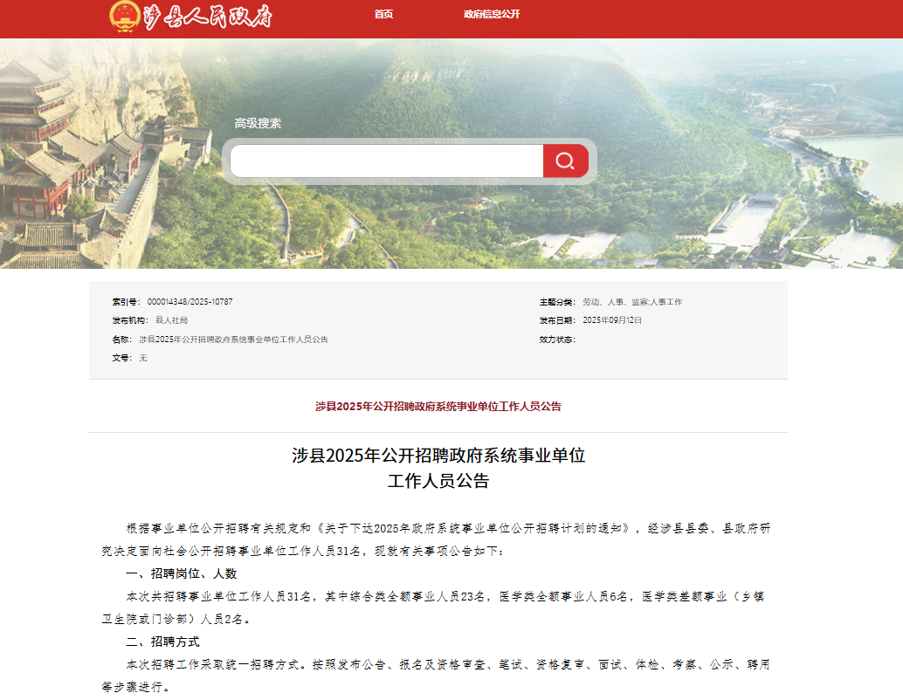903x700 pixels.
Task: Go to 政府信息公开 in the navigation bar
Action: 492,14
